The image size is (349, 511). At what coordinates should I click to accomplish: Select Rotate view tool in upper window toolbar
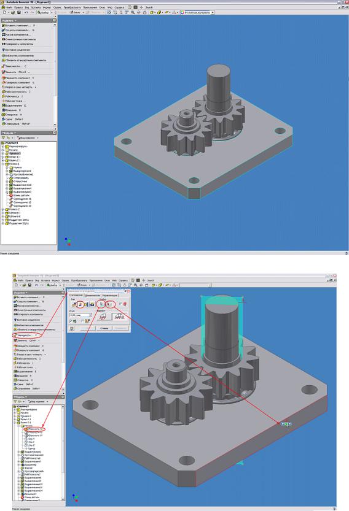click(x=138, y=12)
